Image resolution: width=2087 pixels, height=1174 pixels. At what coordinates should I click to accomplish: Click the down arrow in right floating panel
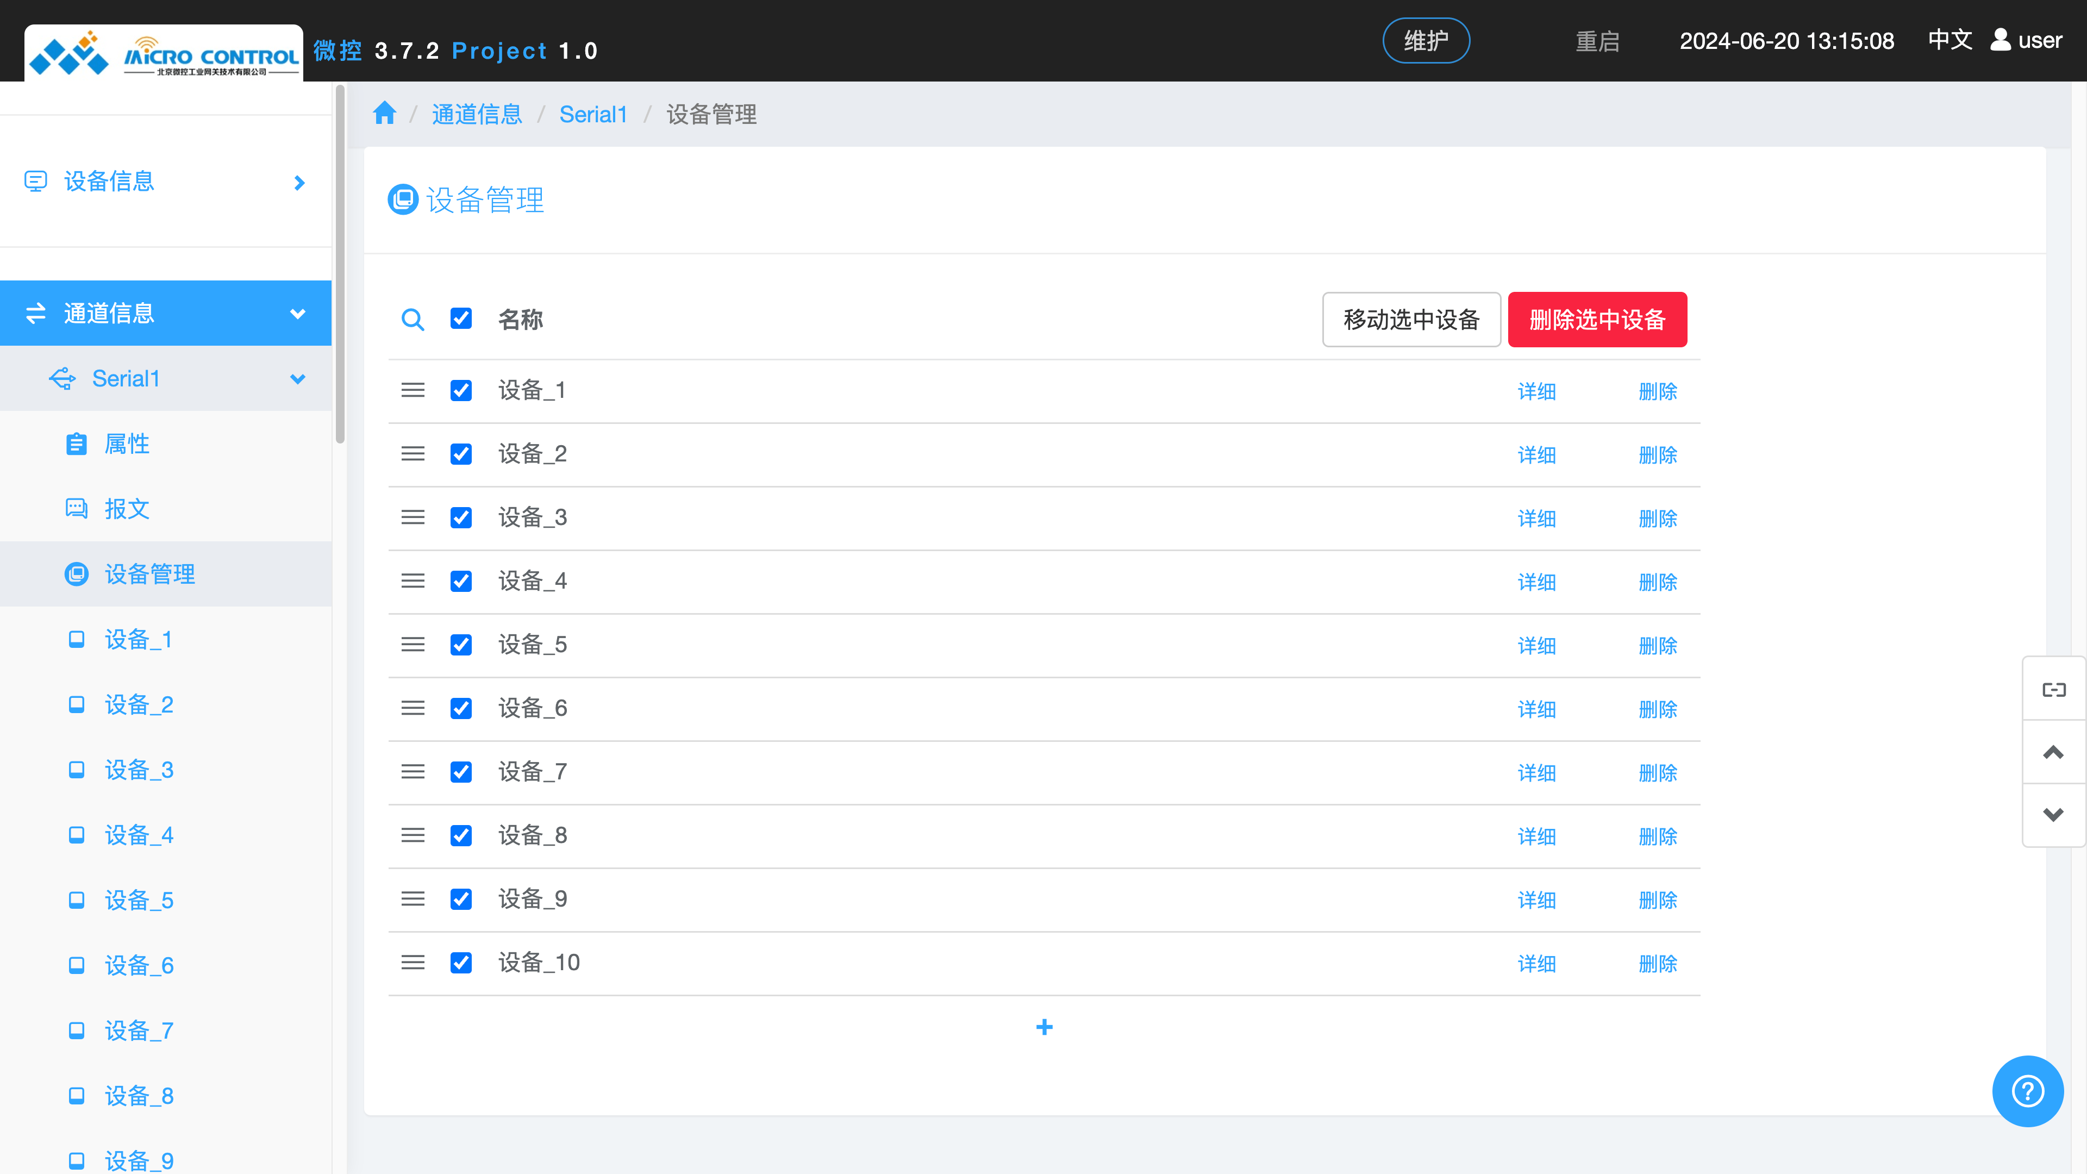coord(2053,815)
